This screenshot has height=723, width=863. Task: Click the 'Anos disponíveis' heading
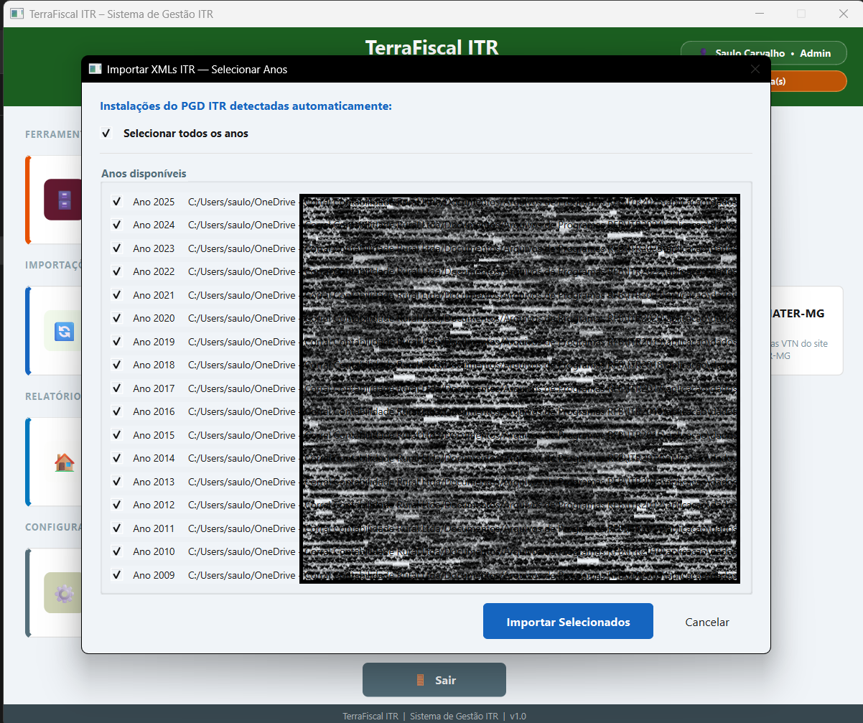pyautogui.click(x=144, y=174)
